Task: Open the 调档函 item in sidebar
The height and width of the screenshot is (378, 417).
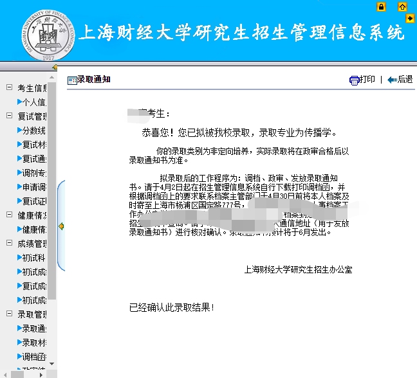Action: (x=33, y=357)
